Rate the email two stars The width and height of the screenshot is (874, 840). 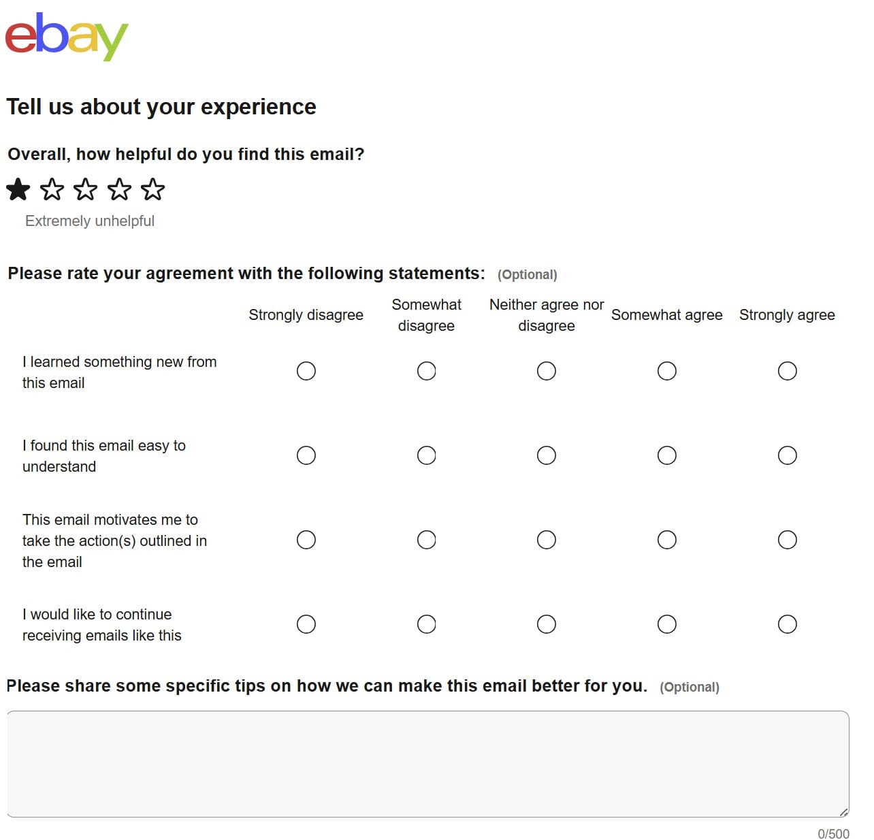coord(52,189)
